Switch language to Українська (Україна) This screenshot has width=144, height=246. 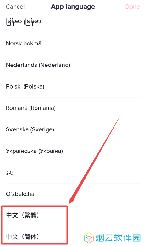point(73,151)
